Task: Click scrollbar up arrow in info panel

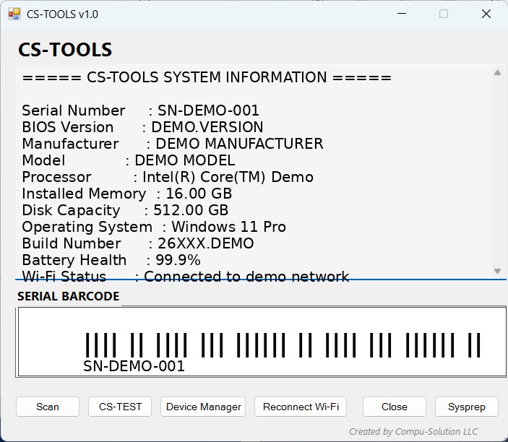Action: 497,72
